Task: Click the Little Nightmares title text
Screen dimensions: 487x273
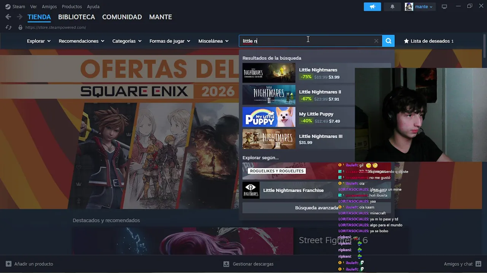Action: (x=318, y=70)
